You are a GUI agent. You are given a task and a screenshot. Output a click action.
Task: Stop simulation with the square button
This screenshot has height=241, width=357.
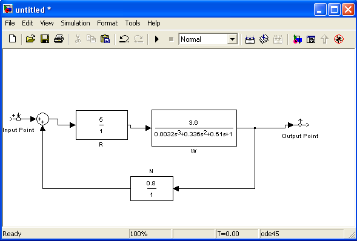(x=171, y=39)
